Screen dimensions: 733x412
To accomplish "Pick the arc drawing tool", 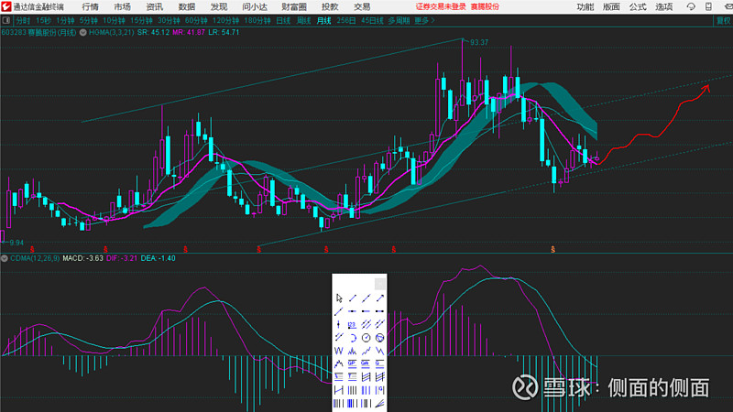I will [352, 338].
